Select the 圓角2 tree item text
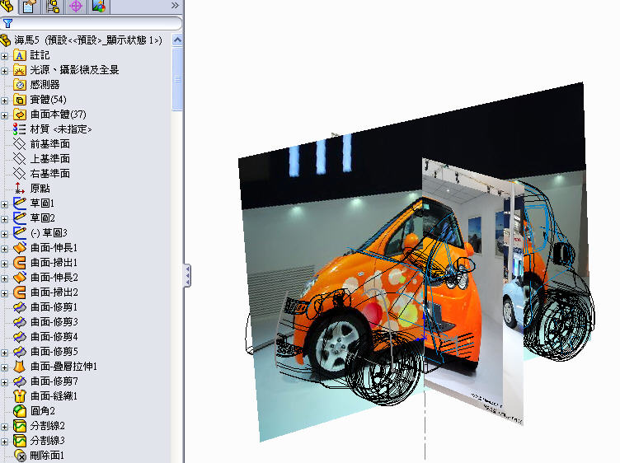The height and width of the screenshot is (463, 620). coord(43,411)
